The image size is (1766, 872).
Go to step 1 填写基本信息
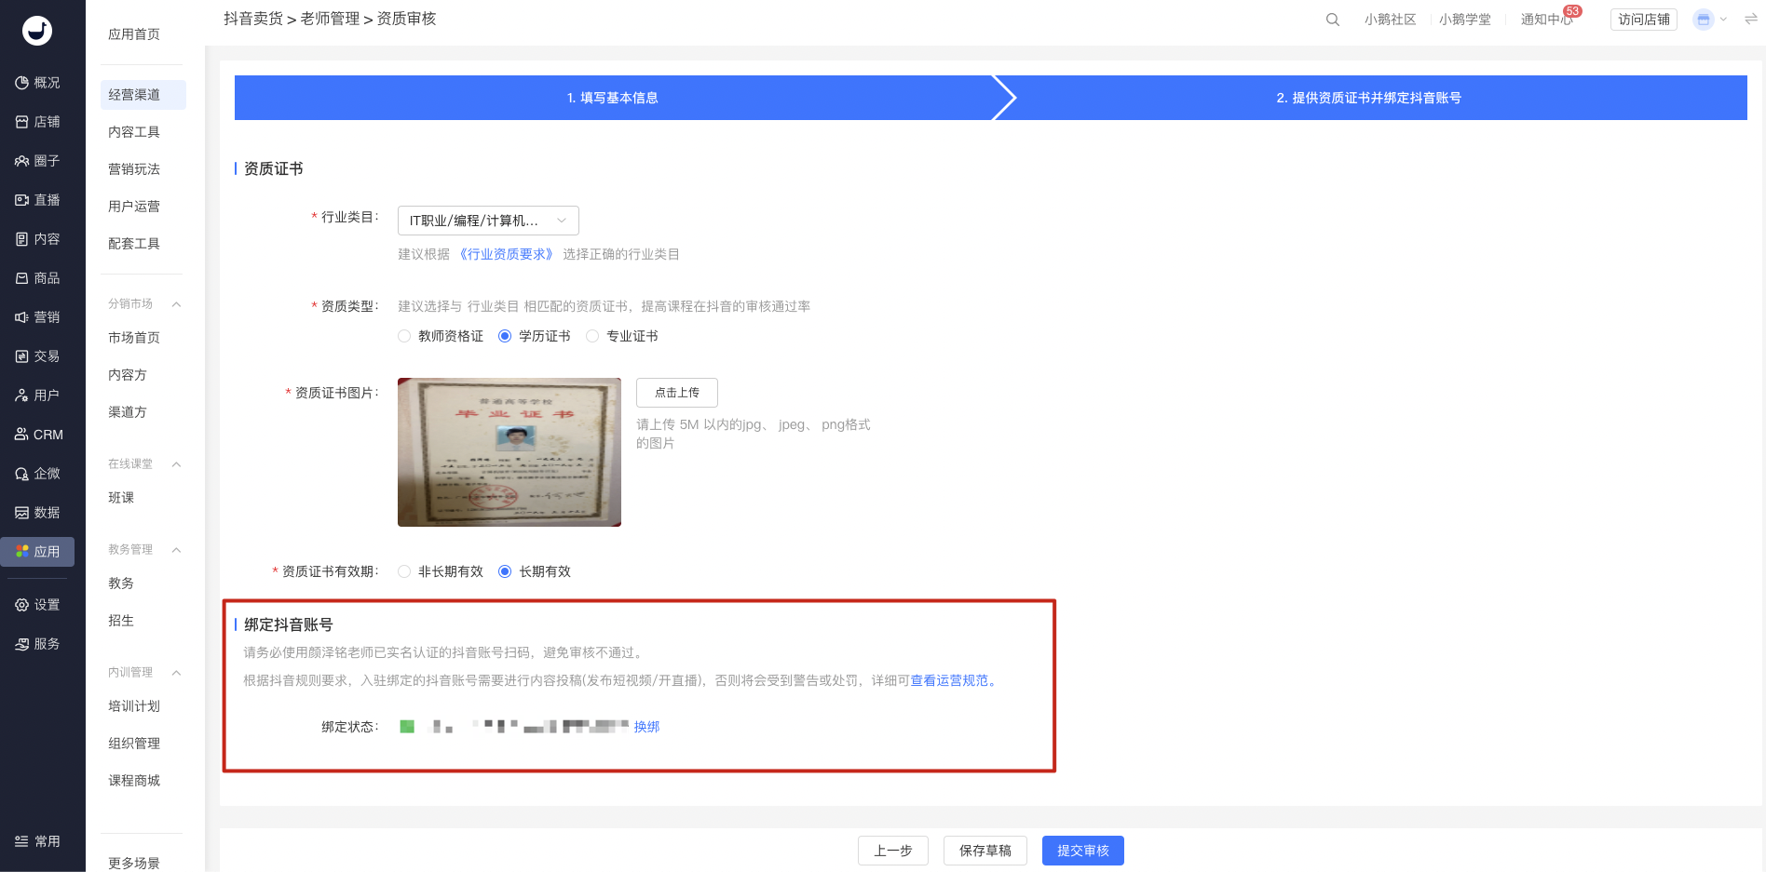[x=613, y=98]
